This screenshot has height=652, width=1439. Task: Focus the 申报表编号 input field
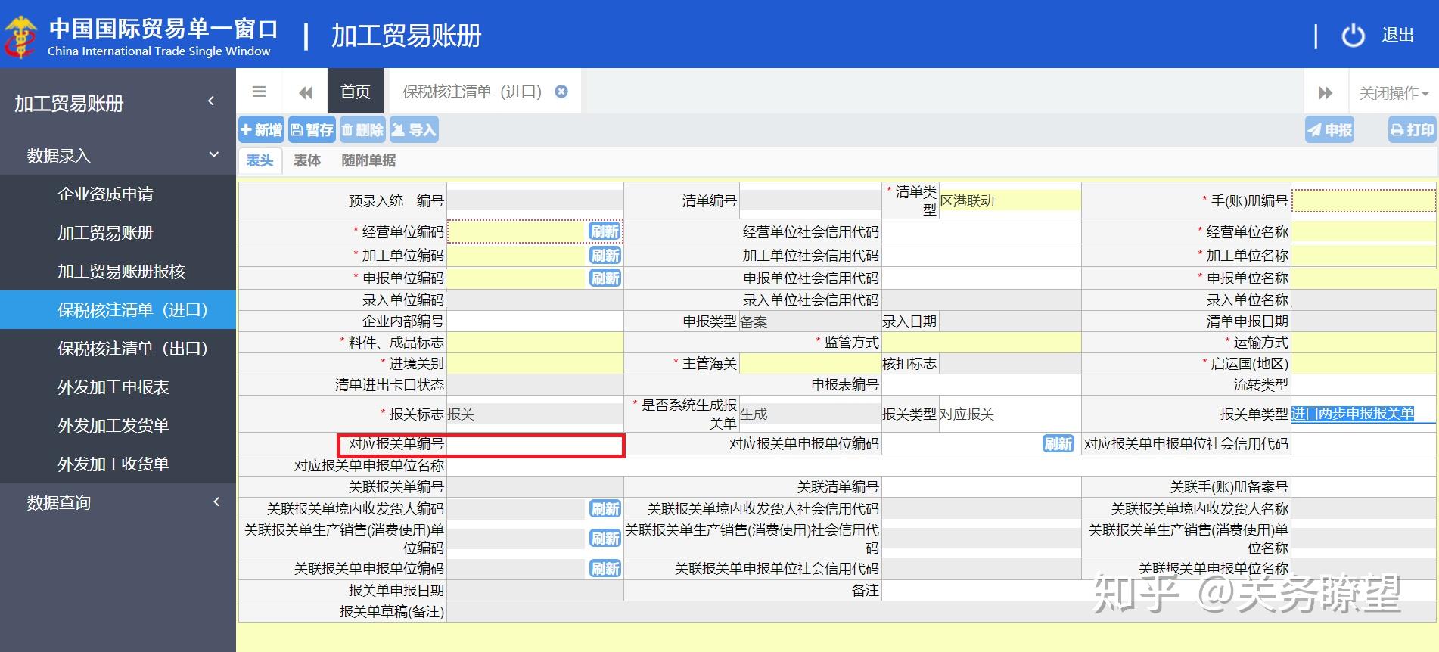tap(981, 384)
